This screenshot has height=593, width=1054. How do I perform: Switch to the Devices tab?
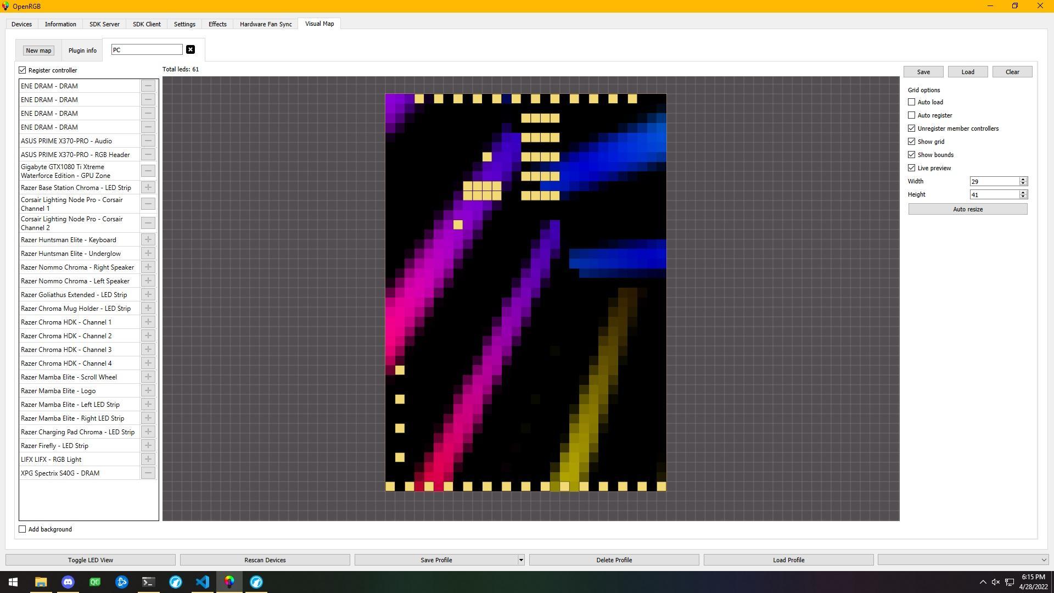pos(21,24)
